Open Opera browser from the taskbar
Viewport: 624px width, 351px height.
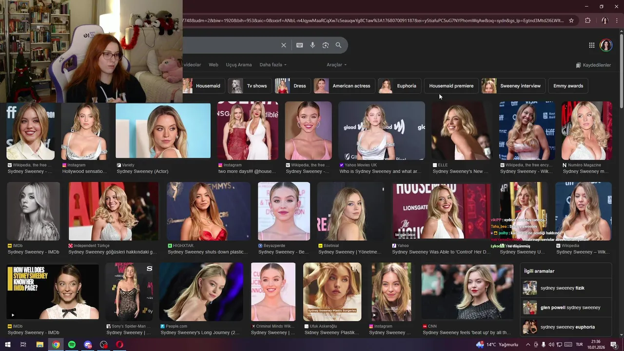[119, 345]
